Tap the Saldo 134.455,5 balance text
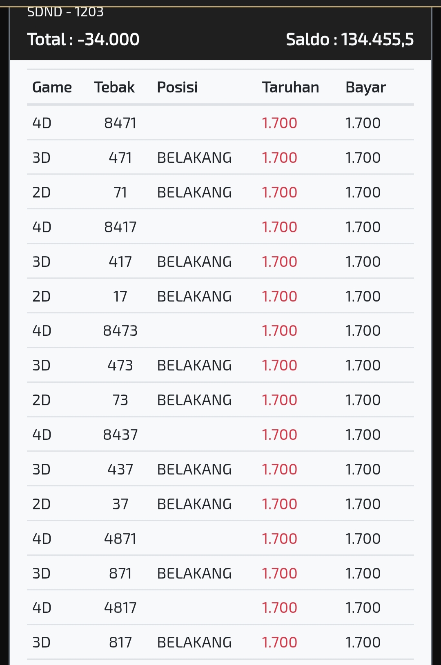Screen dimensions: 441x665 point(350,40)
